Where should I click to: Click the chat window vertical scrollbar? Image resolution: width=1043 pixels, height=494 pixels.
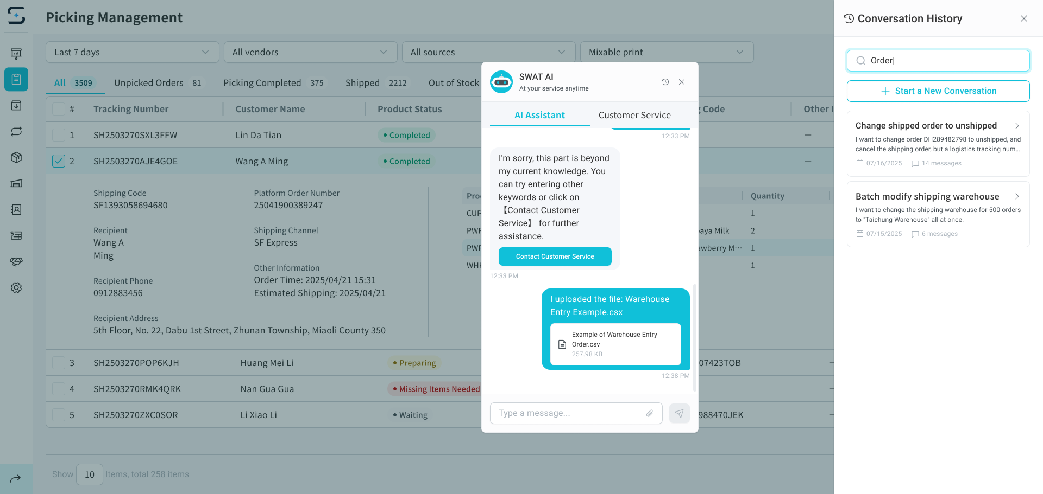click(x=694, y=336)
